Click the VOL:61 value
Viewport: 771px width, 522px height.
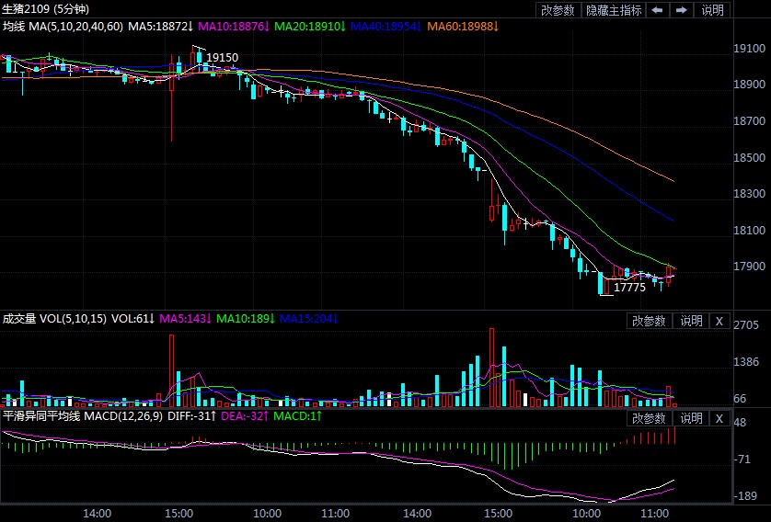tap(133, 319)
